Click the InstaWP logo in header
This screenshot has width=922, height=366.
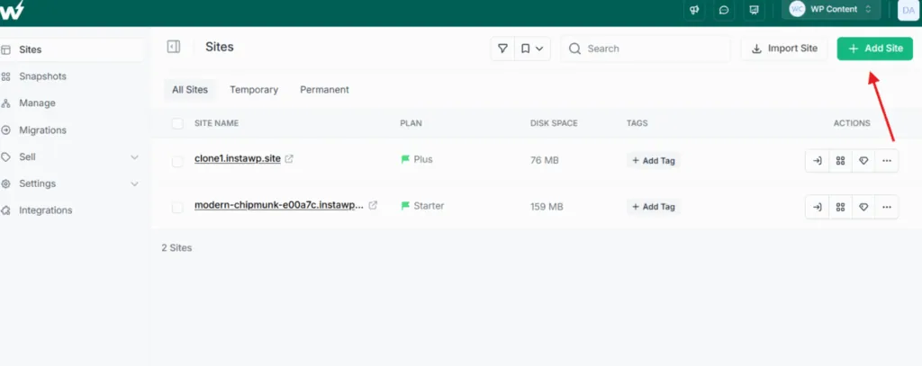(12, 10)
